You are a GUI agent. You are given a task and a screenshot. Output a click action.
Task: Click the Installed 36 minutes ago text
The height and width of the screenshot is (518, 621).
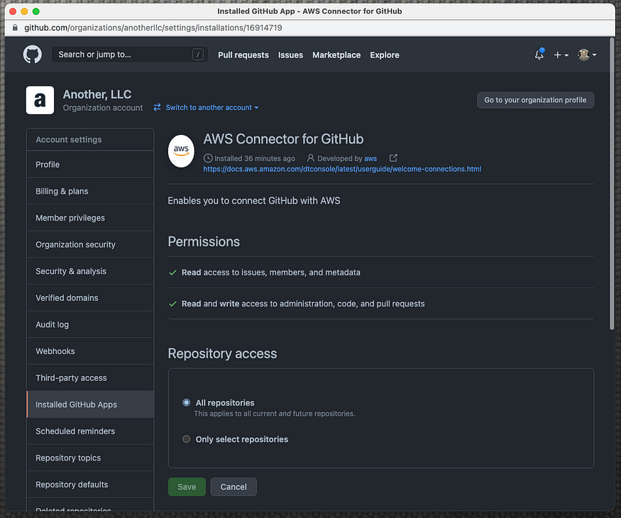[x=255, y=158]
